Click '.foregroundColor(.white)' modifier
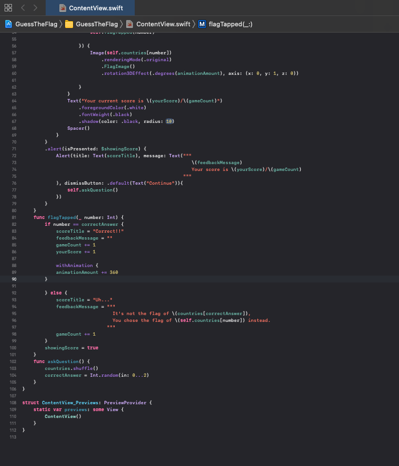This screenshot has height=466, width=399. 112,107
